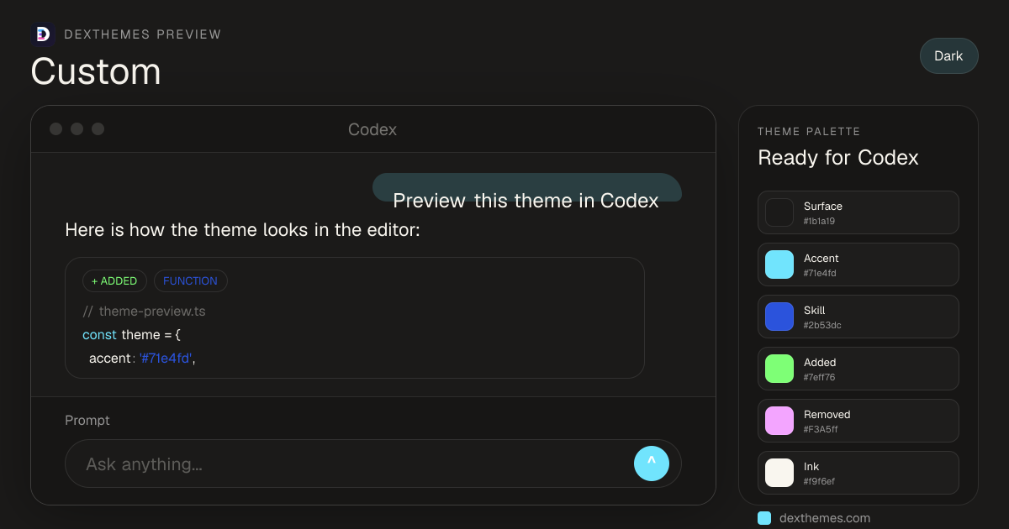Click the Ask anything prompt field
The width and height of the screenshot is (1009, 529).
point(372,464)
